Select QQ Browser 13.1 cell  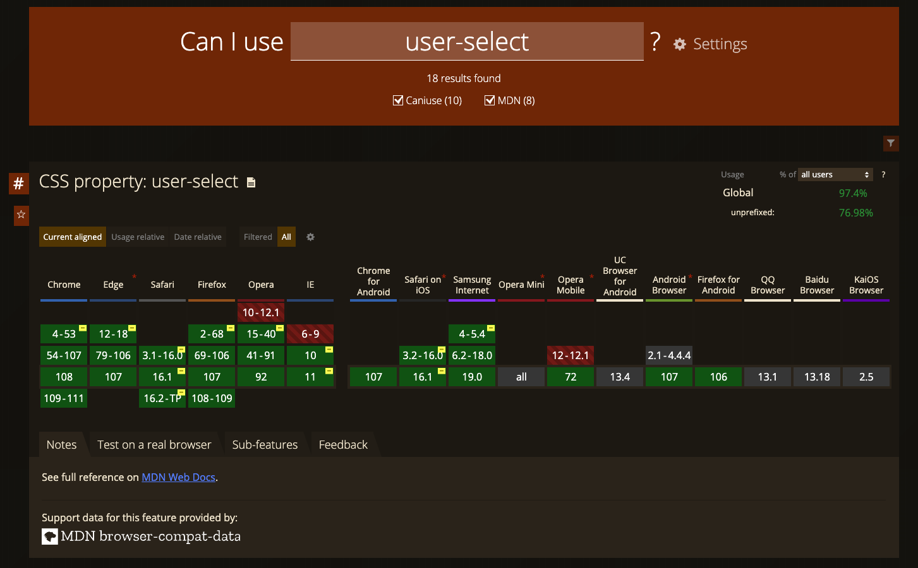coord(768,377)
